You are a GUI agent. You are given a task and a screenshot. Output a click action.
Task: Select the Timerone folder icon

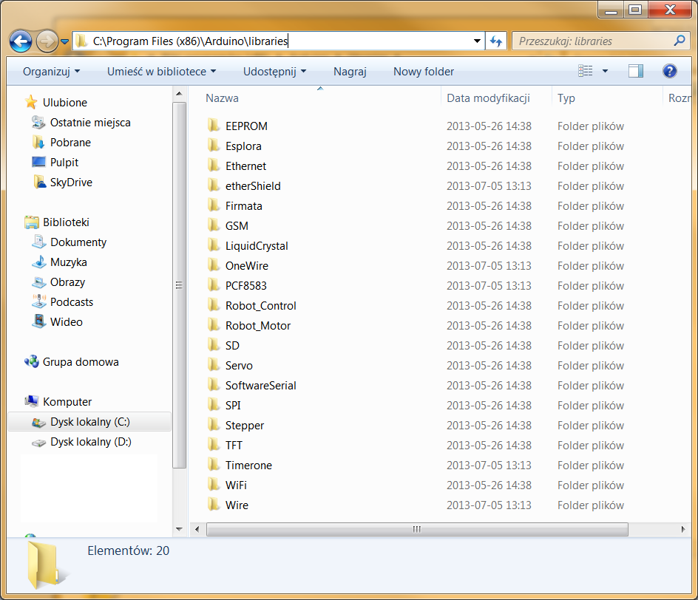214,466
